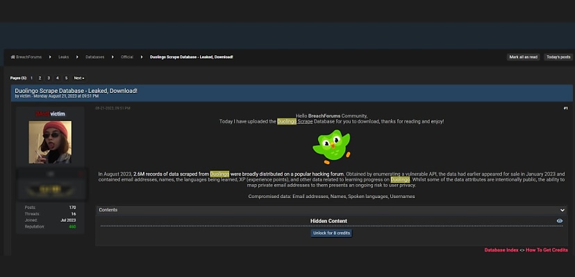Click the #1 post number link
This screenshot has height=277, width=575.
click(x=565, y=108)
